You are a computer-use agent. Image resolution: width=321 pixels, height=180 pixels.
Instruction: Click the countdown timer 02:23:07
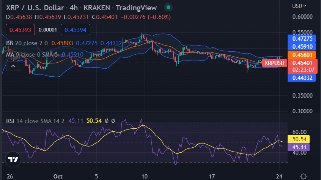[304, 70]
